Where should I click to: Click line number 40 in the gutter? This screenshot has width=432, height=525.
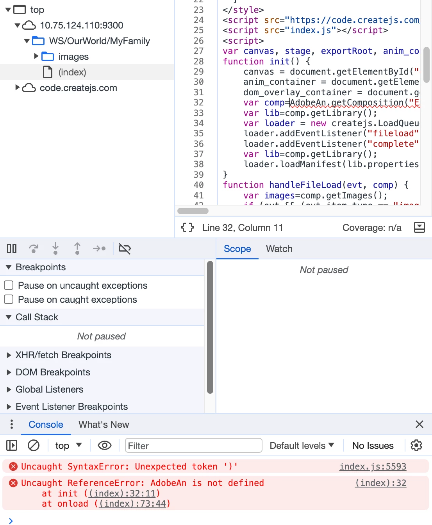pos(199,185)
